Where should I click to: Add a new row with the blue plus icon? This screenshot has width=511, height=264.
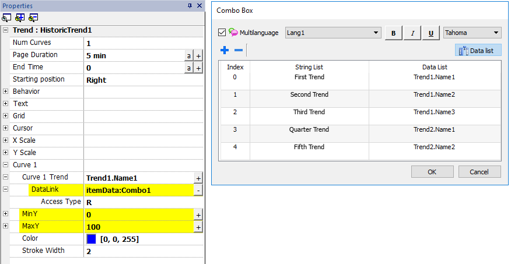point(225,50)
